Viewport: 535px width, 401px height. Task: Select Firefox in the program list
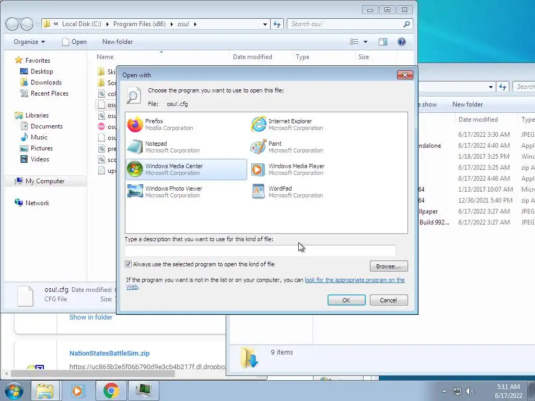(186, 124)
